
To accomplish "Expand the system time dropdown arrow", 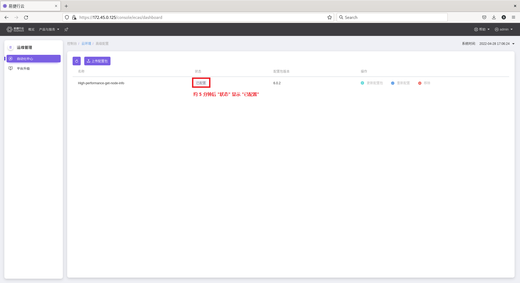I will coord(513,44).
